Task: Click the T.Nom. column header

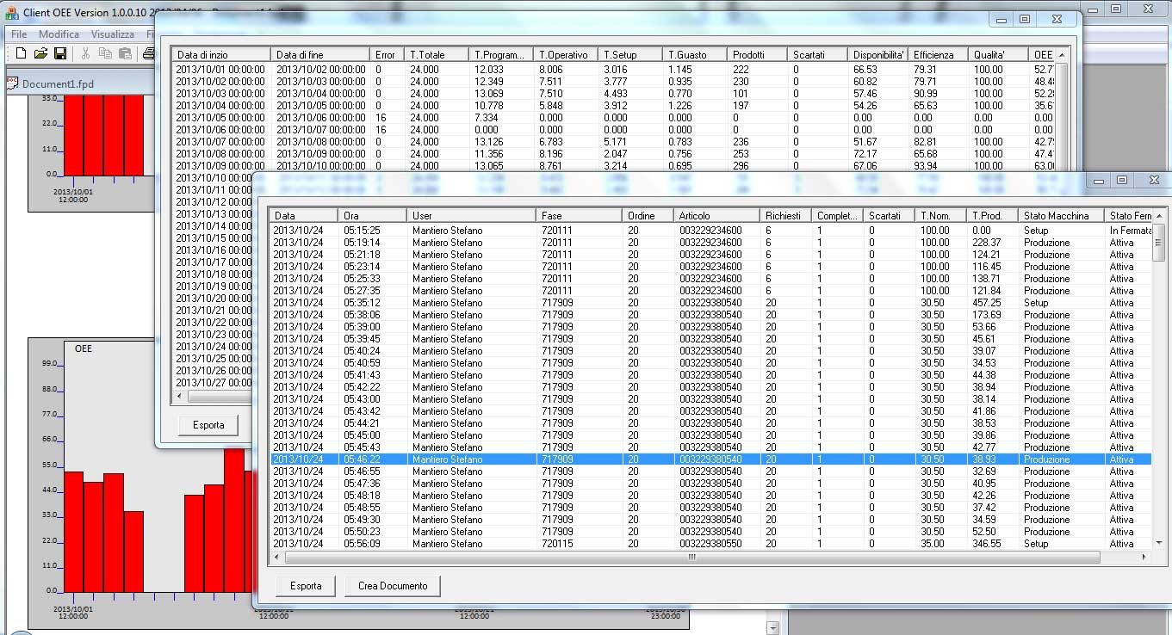Action: tap(941, 215)
